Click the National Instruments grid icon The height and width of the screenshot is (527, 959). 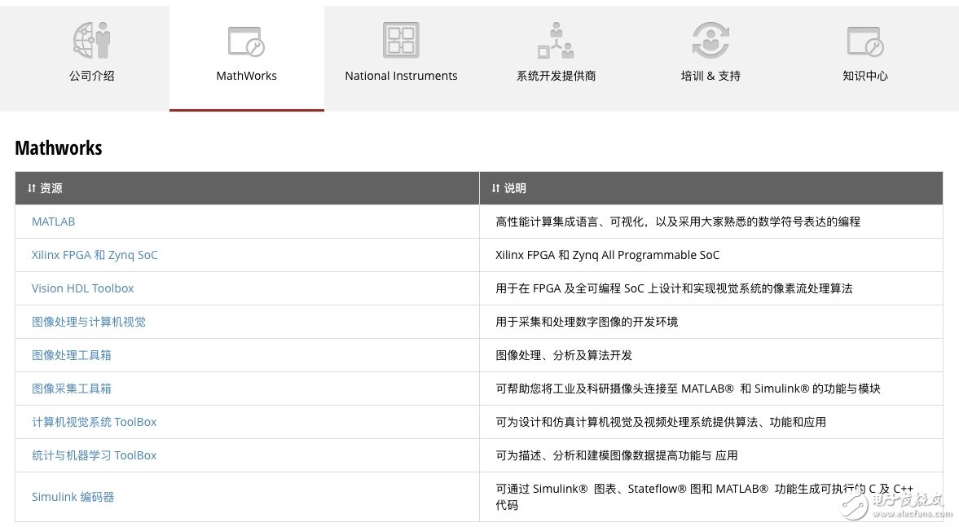[x=401, y=40]
